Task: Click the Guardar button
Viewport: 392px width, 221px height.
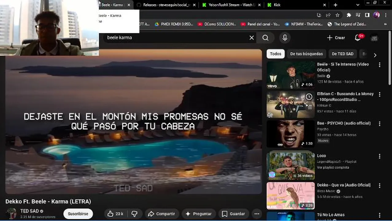Action: tap(234, 214)
